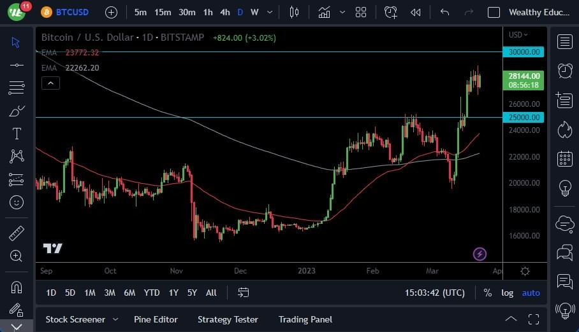Create an alert with alarm clock icon

[x=391, y=12]
